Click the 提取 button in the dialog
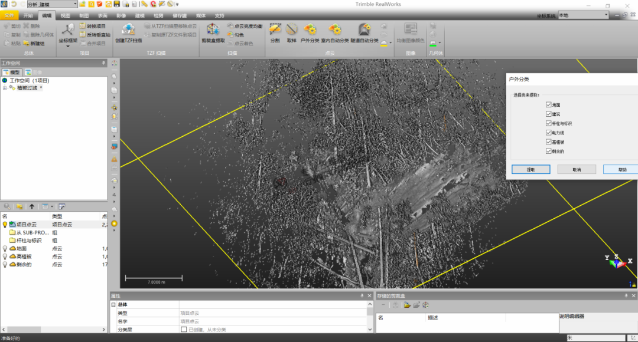638x342 pixels. click(531, 169)
